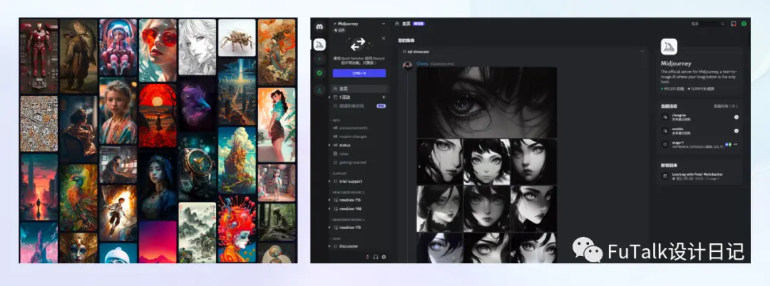Add a server with the plus icon
Viewport: 770px width, 286px height.
point(319,59)
